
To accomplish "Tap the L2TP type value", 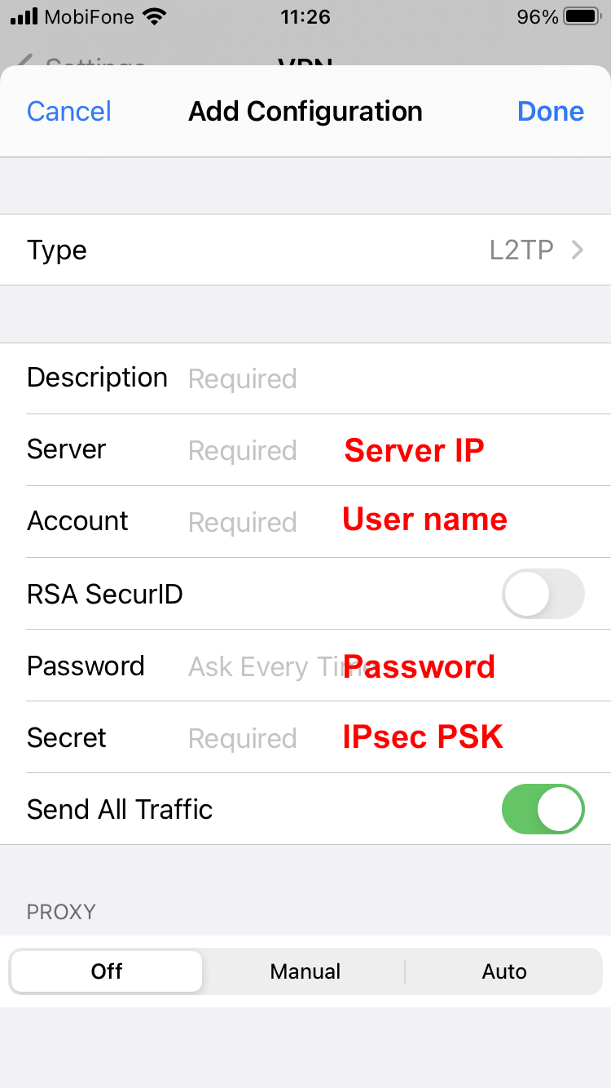I will tap(521, 250).
